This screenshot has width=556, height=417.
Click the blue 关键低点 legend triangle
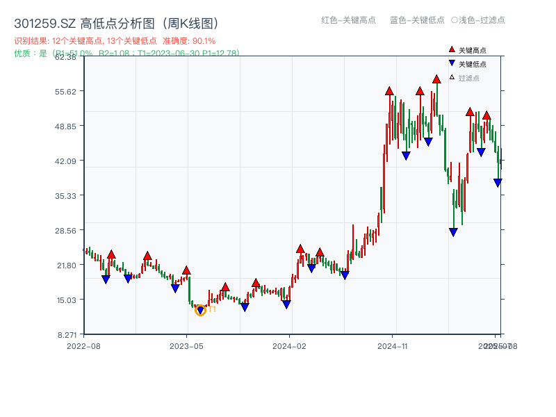pyautogui.click(x=452, y=63)
